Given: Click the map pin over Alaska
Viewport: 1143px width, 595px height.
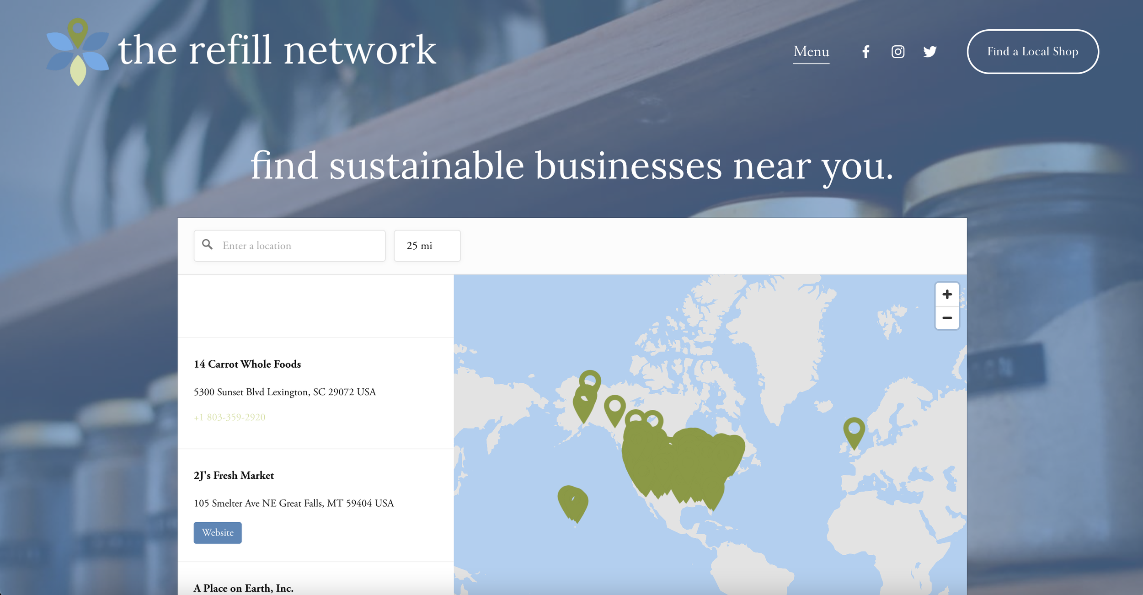Looking at the screenshot, I should 590,380.
